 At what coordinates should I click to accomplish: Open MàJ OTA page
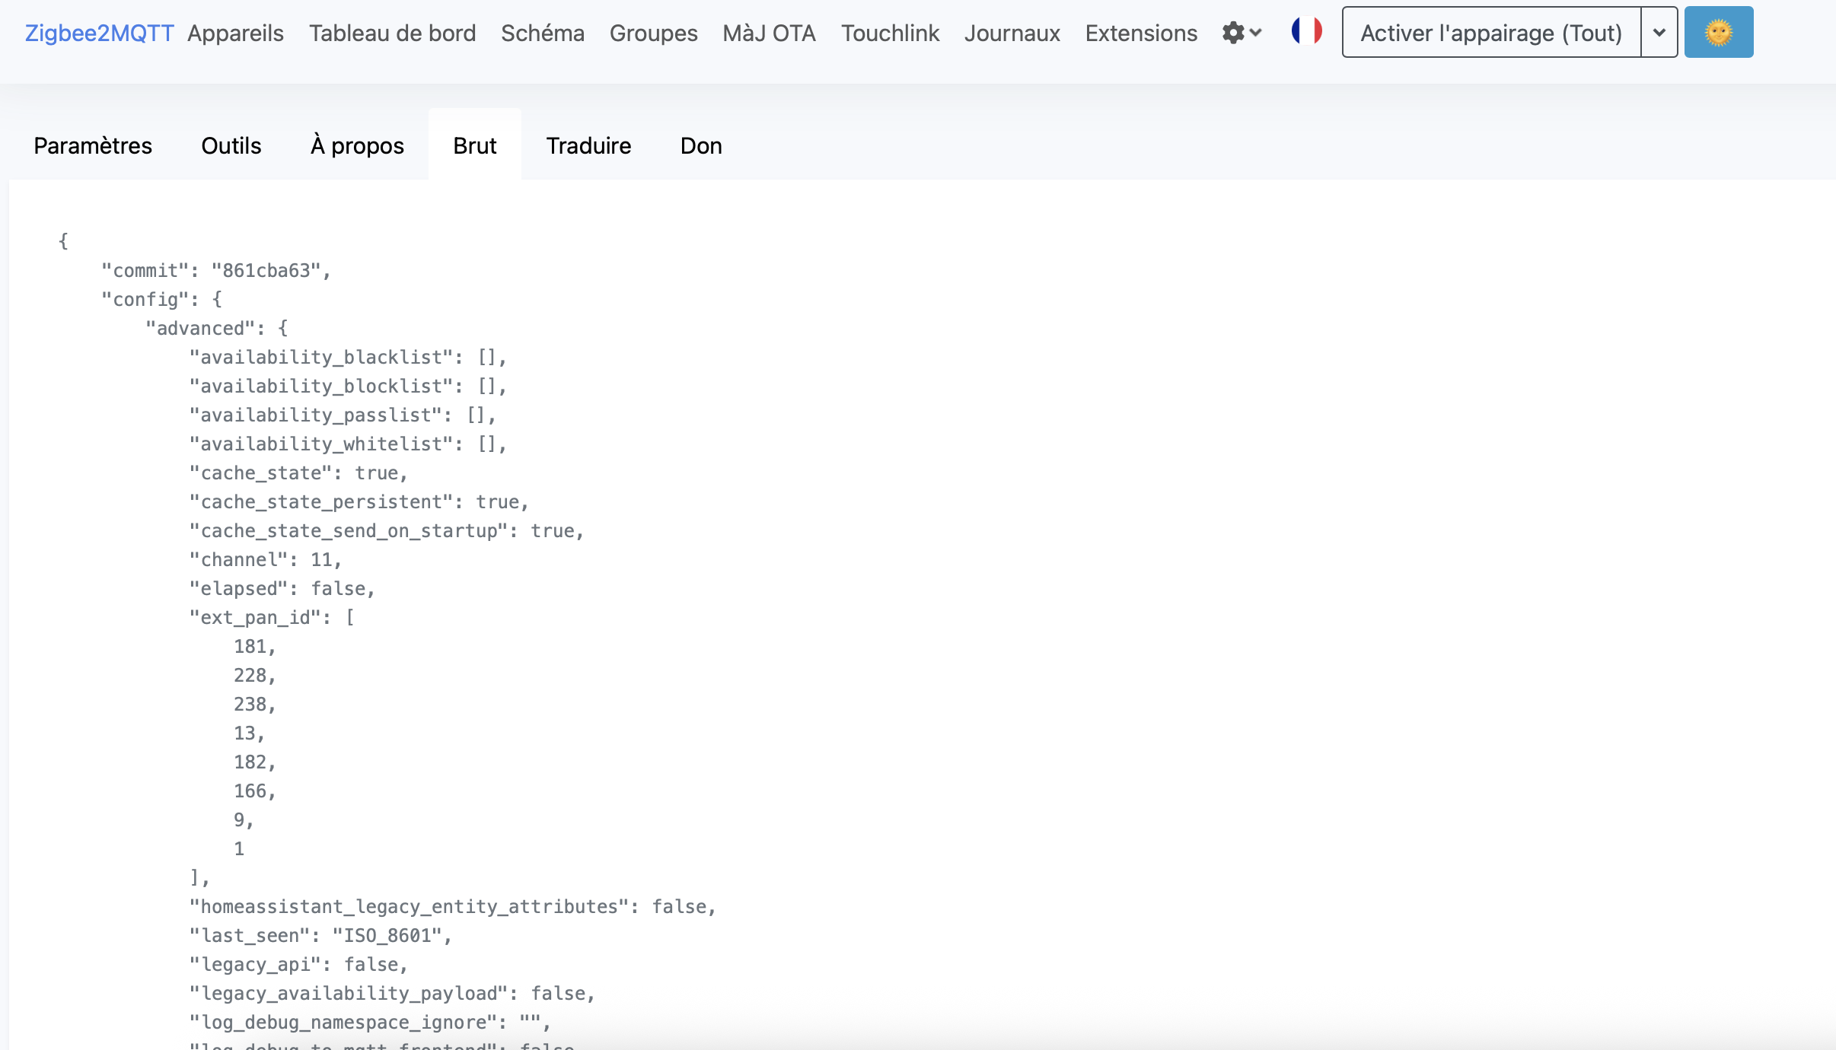(x=769, y=33)
